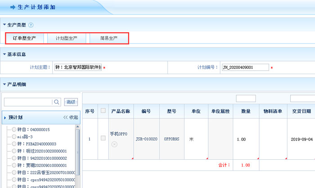Collapse the 生产类型 section
The image size is (315, 188).
click(4, 25)
